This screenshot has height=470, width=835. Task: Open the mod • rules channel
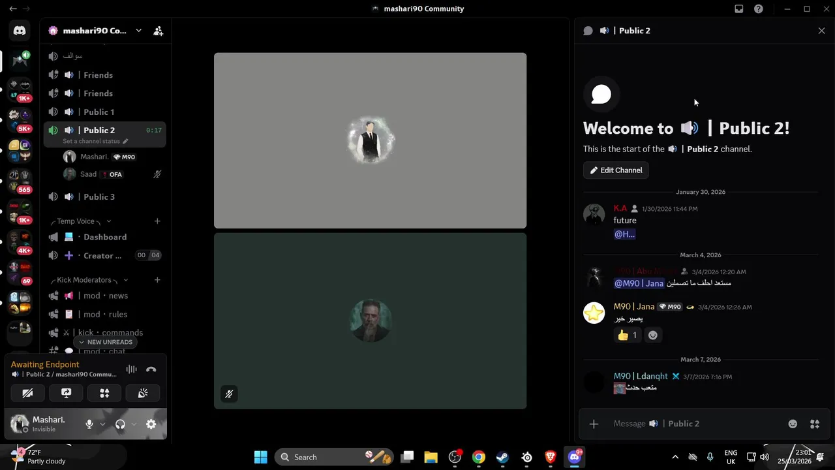pyautogui.click(x=105, y=314)
